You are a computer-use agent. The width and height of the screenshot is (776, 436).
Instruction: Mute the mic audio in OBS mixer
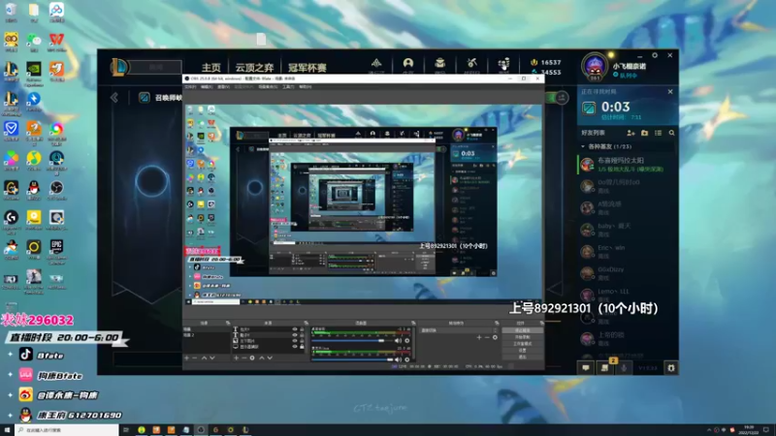pos(398,359)
